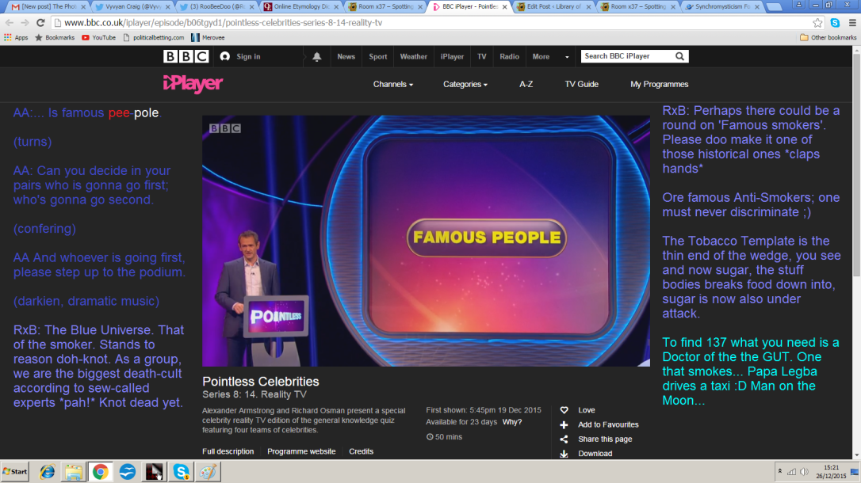Open the TV Guide menu item

581,85
